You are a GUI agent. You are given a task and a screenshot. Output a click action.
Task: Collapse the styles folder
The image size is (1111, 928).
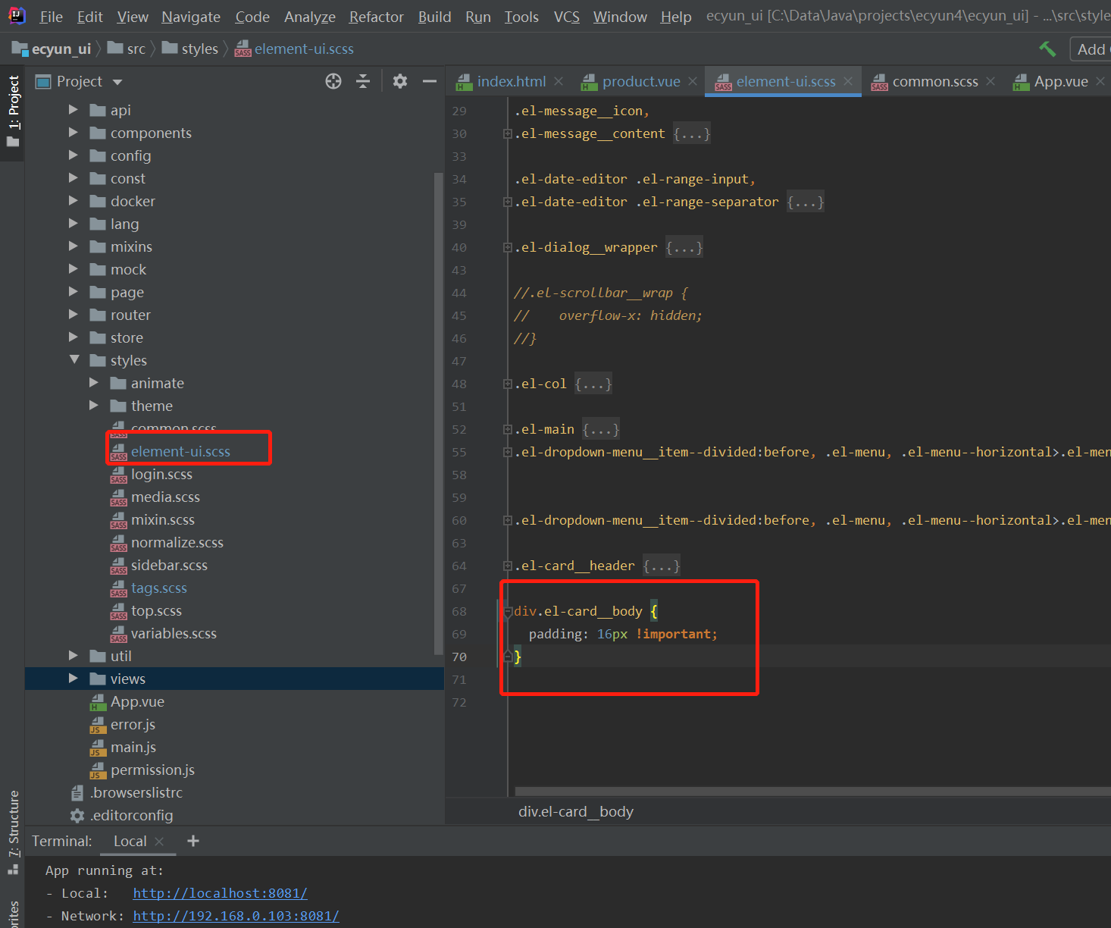tap(74, 360)
